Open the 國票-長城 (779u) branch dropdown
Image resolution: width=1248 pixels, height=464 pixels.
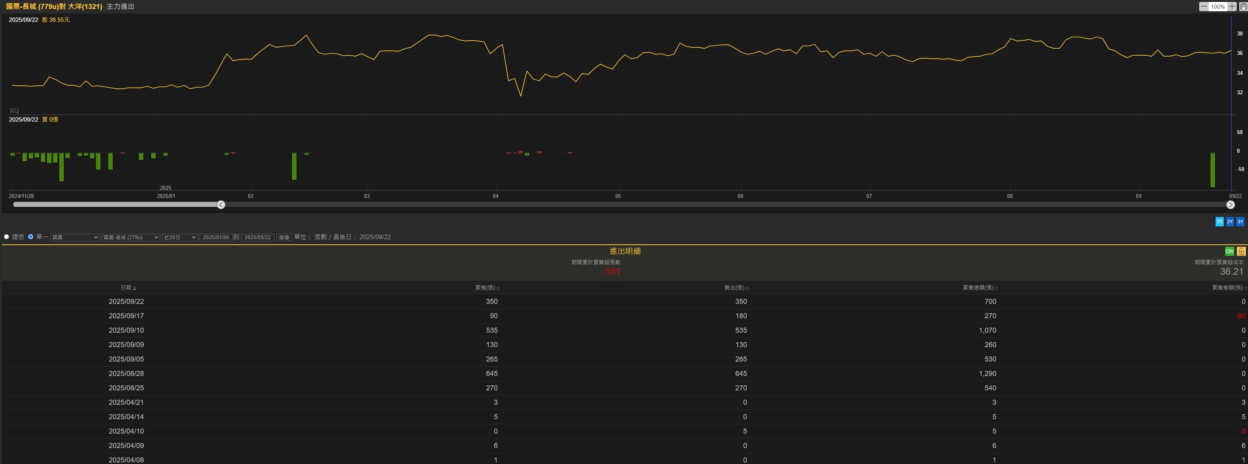point(130,237)
